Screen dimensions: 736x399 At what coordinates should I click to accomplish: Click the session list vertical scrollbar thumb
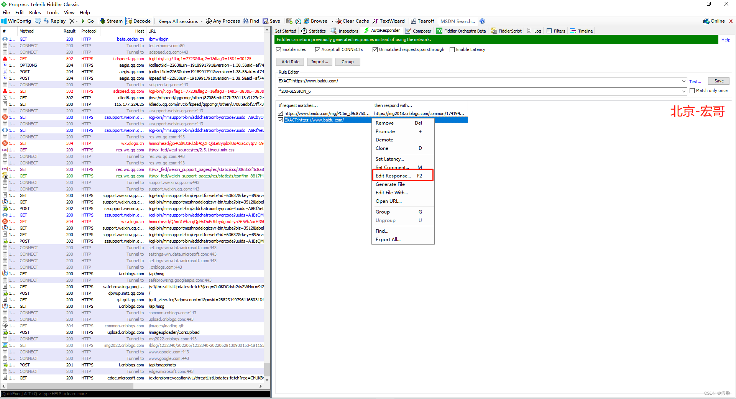point(267,369)
